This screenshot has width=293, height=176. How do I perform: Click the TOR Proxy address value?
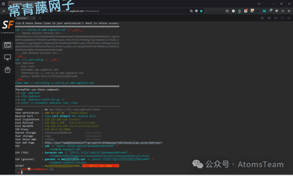(x=58, y=129)
